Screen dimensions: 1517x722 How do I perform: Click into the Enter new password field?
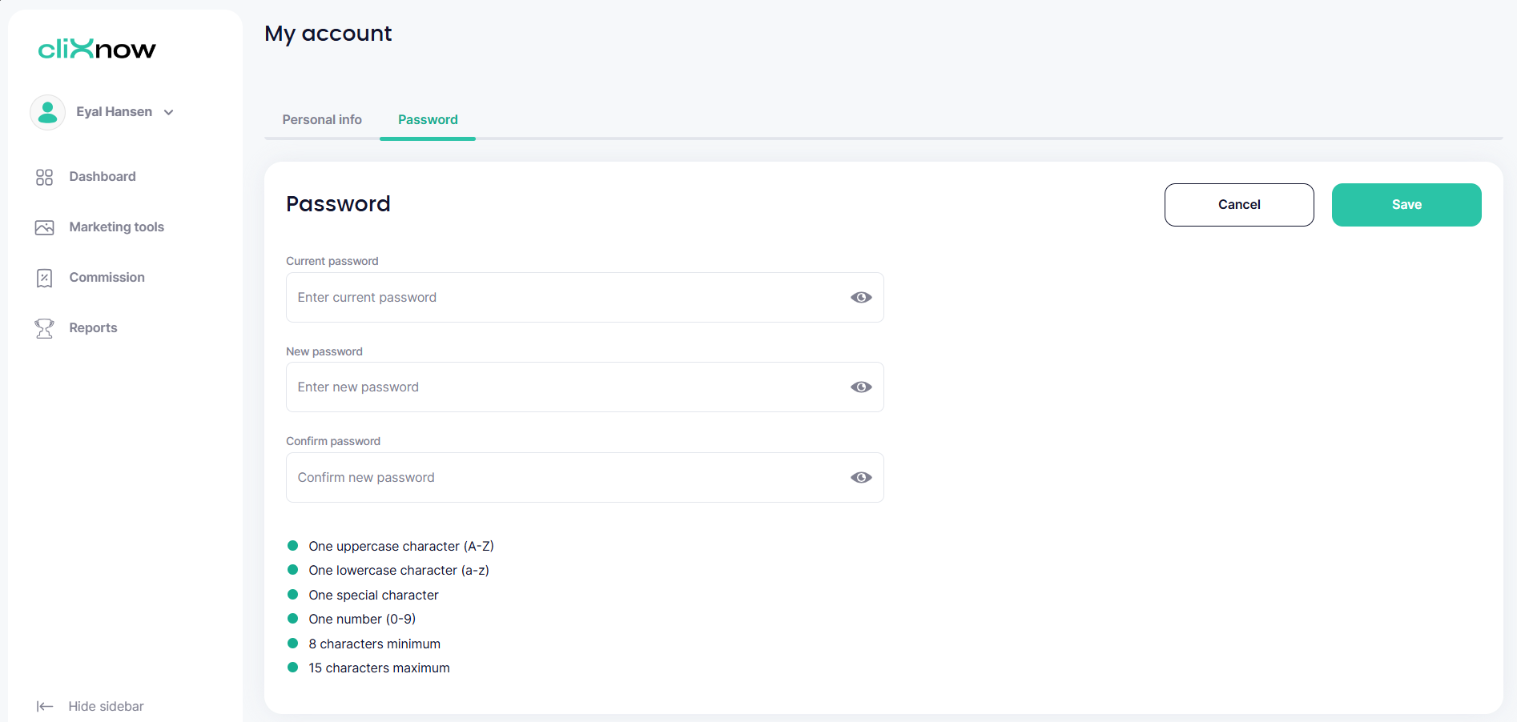pos(561,387)
